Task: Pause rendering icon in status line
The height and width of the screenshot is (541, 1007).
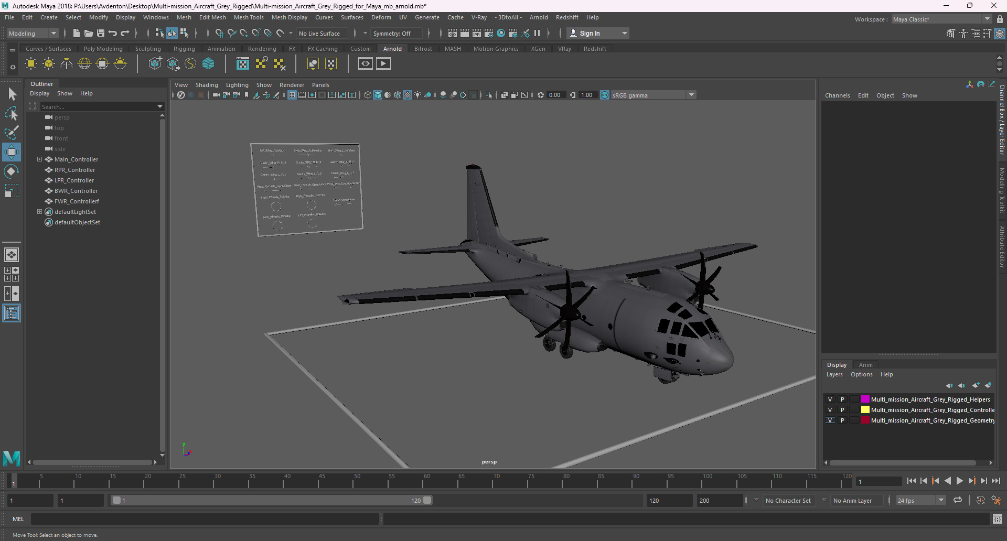Action: point(537,33)
